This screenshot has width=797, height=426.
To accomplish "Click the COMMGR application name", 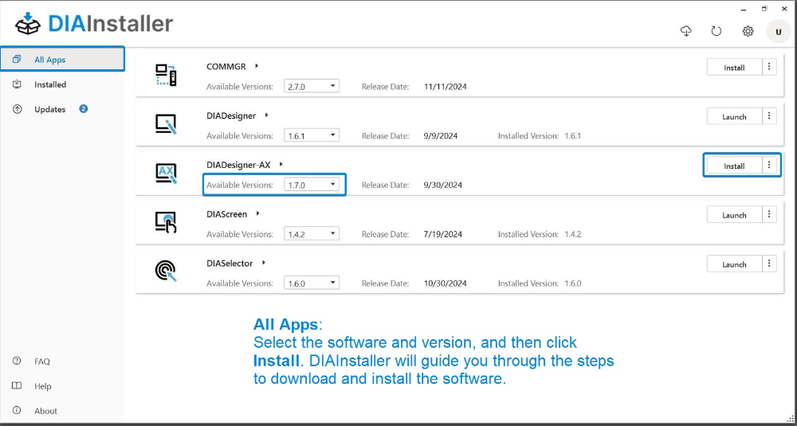I will coord(226,66).
